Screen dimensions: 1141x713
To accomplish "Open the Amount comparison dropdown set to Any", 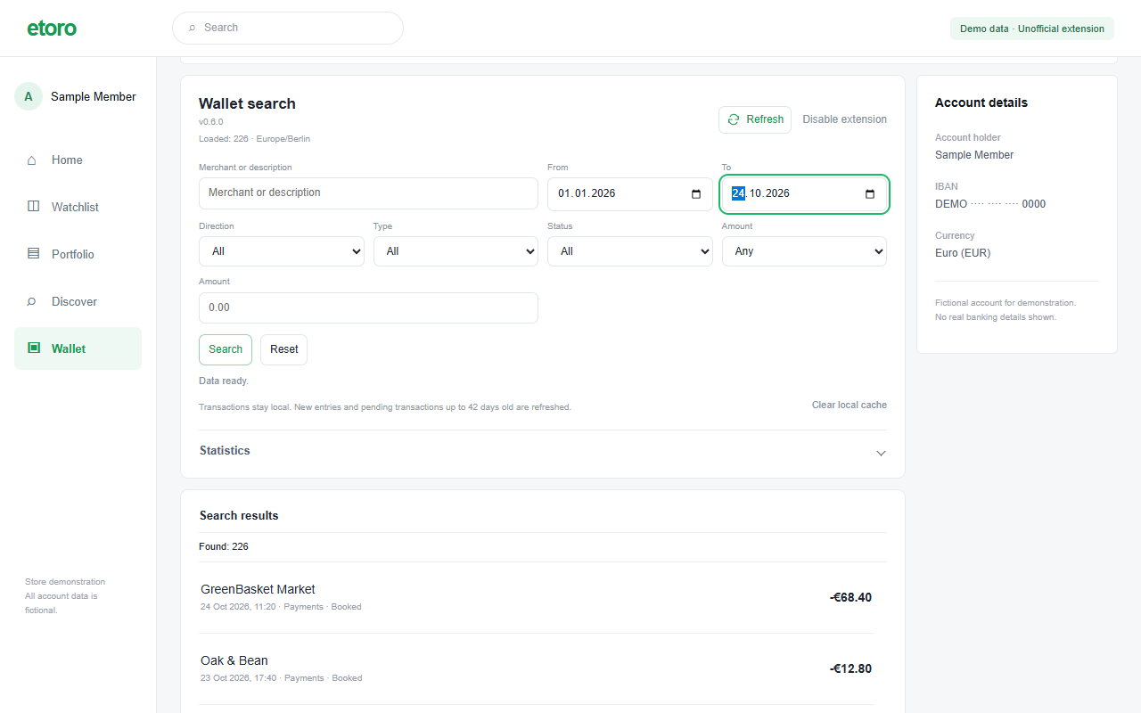I will (804, 251).
